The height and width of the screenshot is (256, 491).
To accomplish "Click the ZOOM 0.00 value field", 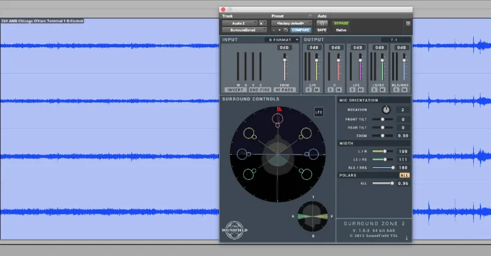I will pyautogui.click(x=403, y=136).
